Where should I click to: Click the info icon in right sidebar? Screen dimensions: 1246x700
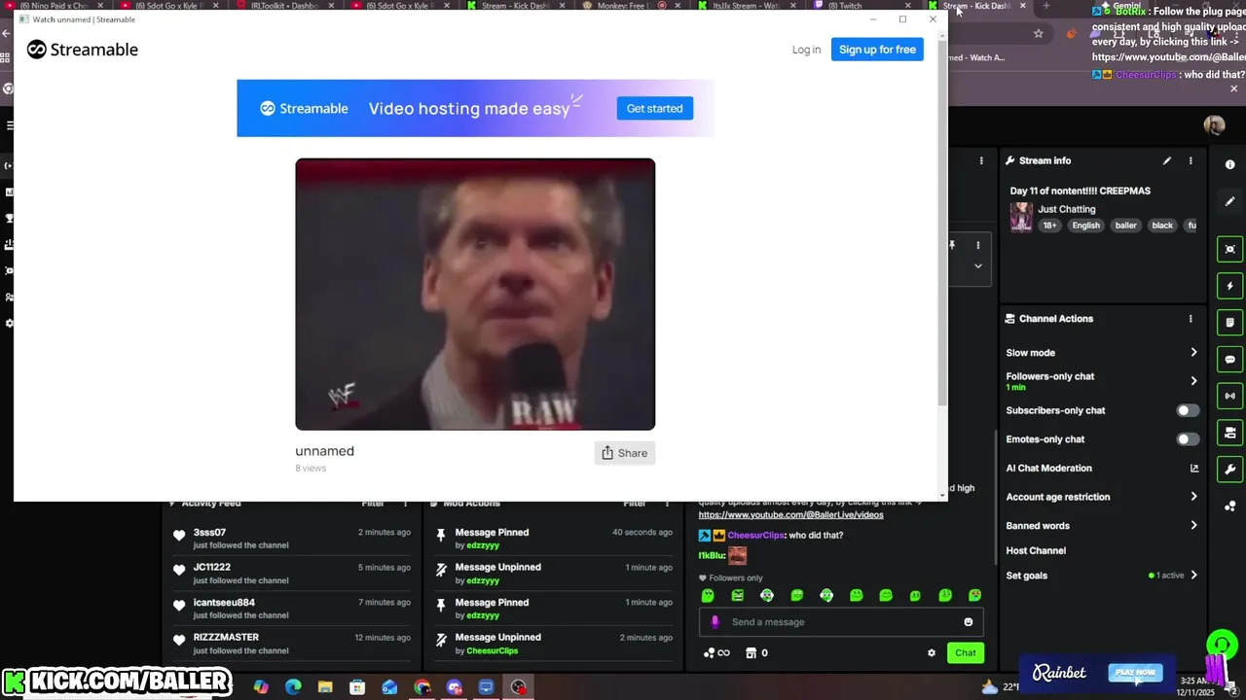click(1230, 164)
